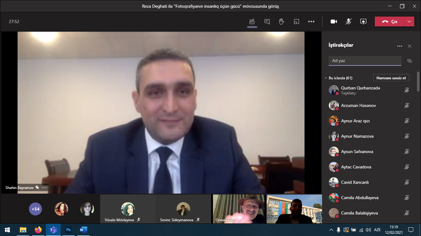
Task: Open more actions ellipsis in meeting toolbar
Action: [x=311, y=22]
